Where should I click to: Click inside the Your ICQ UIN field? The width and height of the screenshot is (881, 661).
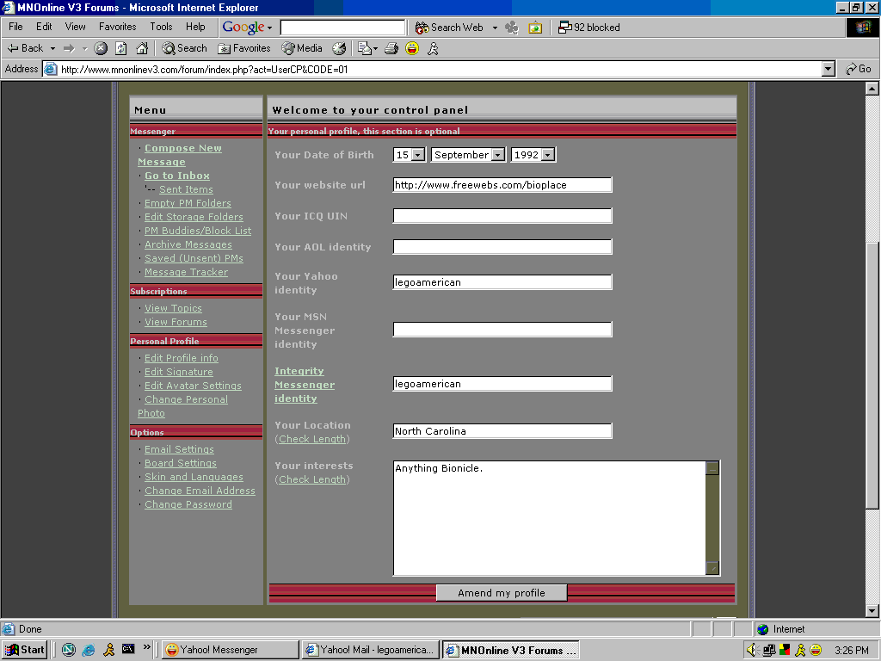click(502, 215)
